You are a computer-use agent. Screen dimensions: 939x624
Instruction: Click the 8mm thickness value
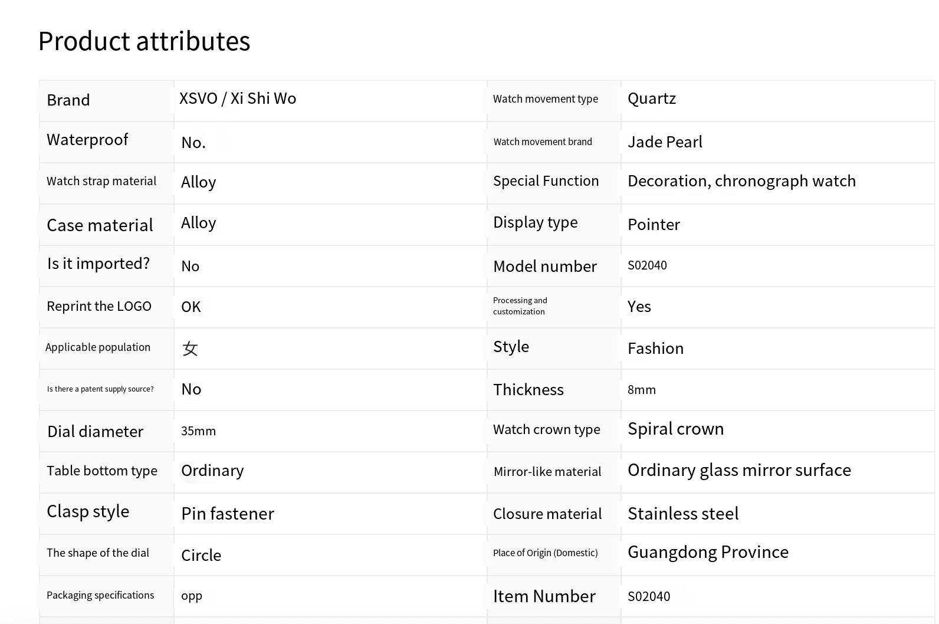pos(642,390)
